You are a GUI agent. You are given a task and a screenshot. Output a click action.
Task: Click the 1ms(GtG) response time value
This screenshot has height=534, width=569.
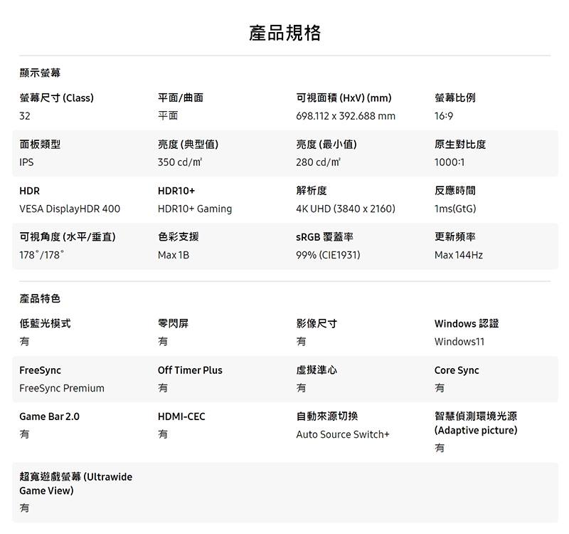(455, 209)
